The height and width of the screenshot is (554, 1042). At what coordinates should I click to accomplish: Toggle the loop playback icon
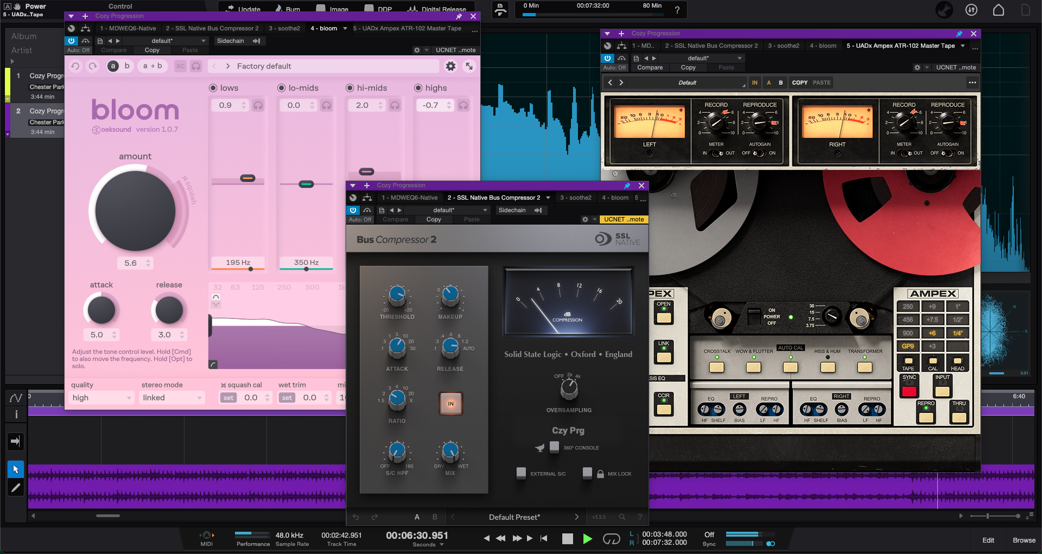point(612,539)
